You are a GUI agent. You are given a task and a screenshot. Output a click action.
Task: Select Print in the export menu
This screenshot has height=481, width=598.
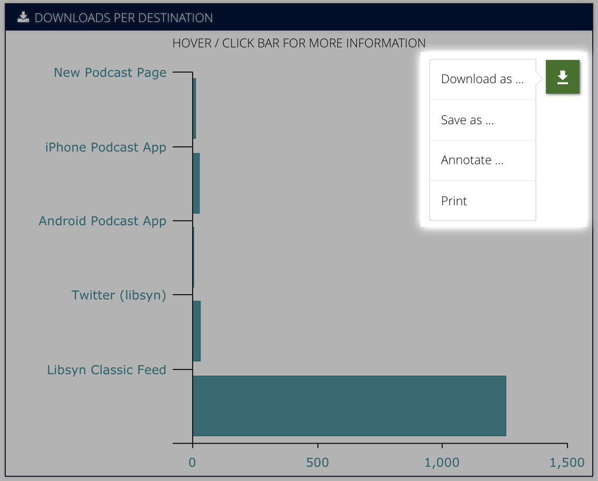click(482, 201)
